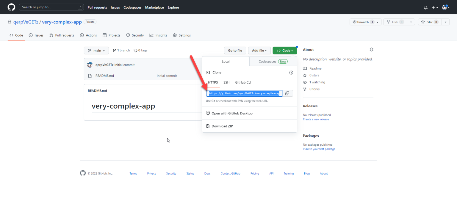Star the repository
Screen dimensions: 457x223
coord(430,22)
